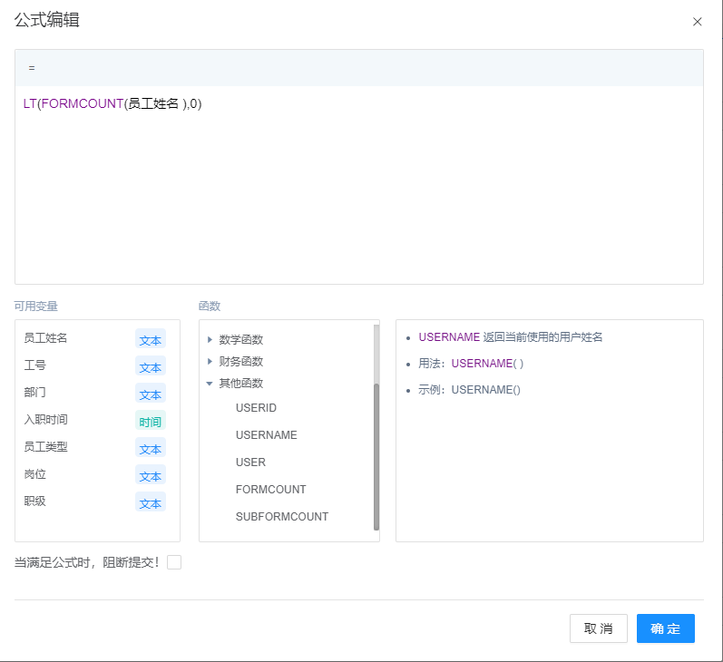Click LT in the formula text

[x=30, y=103]
